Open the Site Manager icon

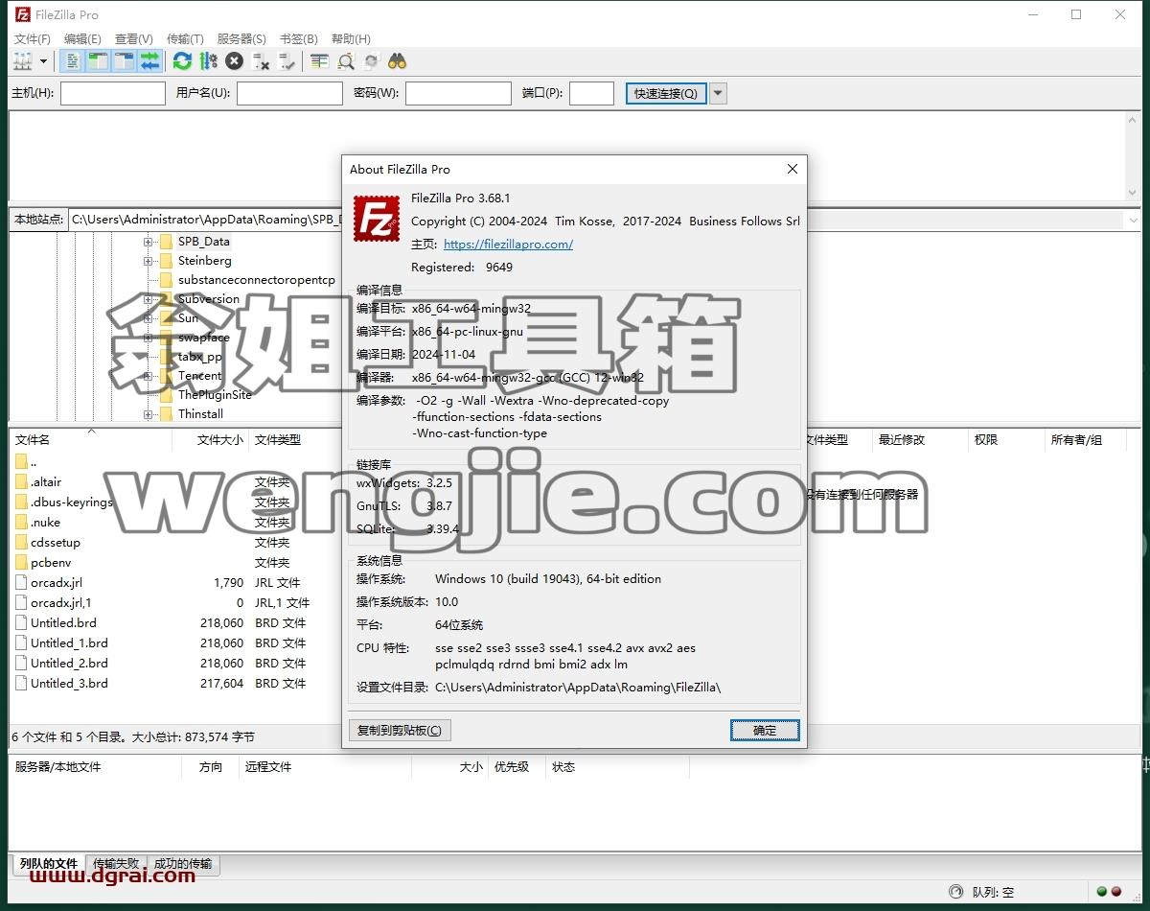[22, 61]
